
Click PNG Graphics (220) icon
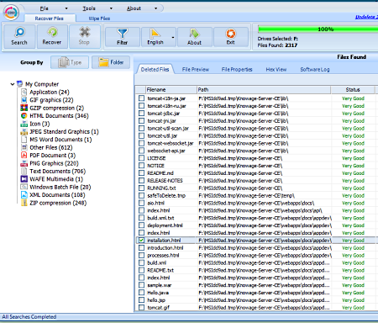[24, 163]
